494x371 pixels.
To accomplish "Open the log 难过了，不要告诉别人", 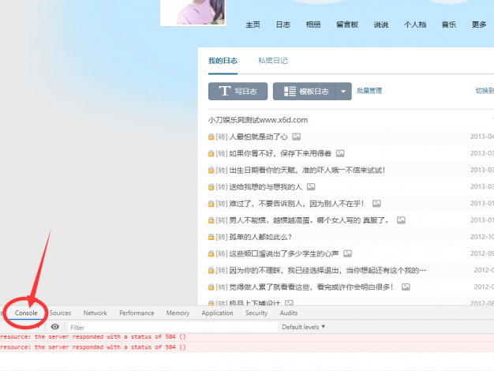I will [x=297, y=204].
